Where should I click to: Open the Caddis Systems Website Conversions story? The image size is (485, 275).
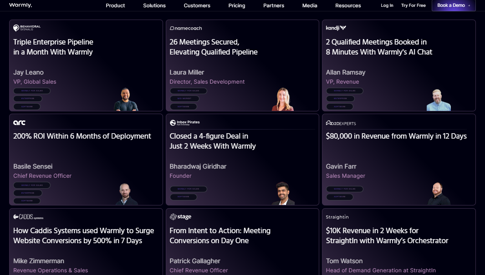pyautogui.click(x=83, y=235)
